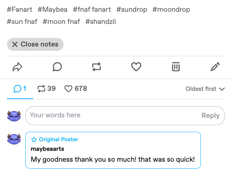Open the maybeaarts username link
The image size is (231, 183).
[48, 149]
